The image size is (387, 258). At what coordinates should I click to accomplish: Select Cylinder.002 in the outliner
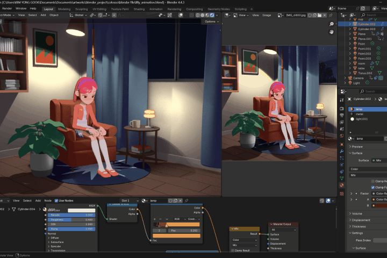point(367,24)
